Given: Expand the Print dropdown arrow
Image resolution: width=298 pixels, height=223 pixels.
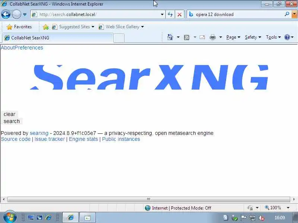Looking at the screenshot, I should (221, 37).
